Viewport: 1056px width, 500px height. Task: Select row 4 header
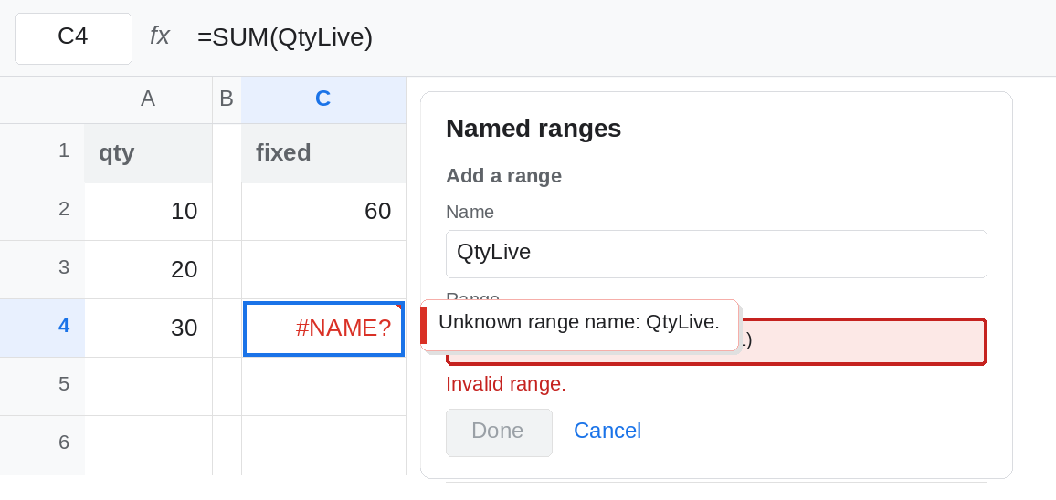(42, 328)
